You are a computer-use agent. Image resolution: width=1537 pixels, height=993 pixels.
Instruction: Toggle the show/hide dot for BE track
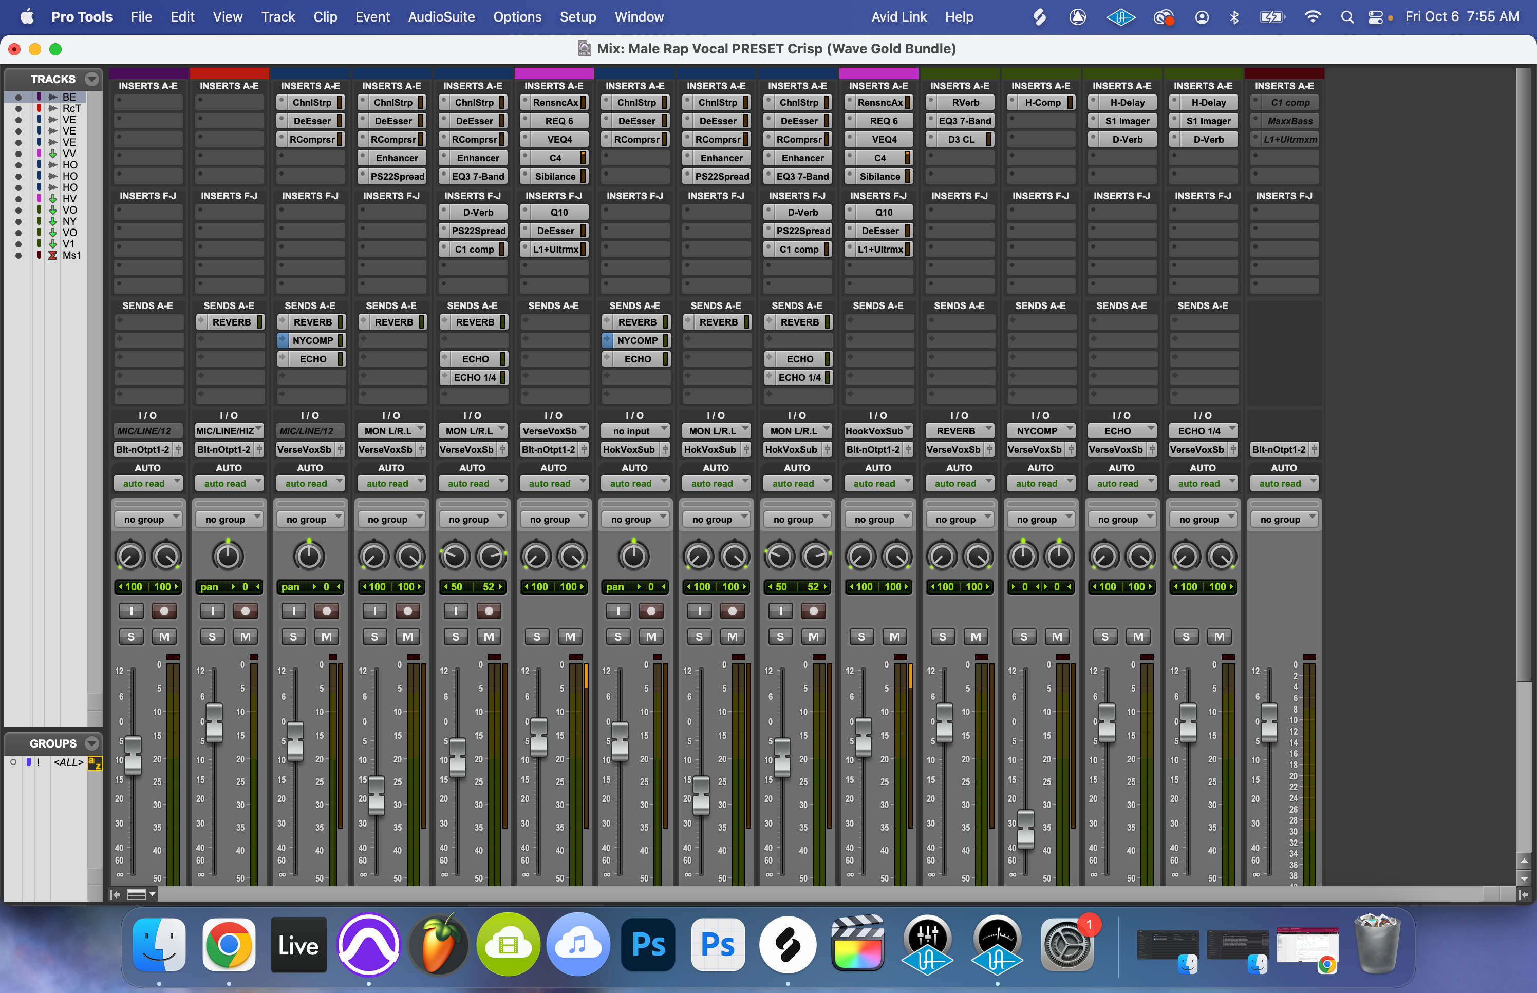click(x=18, y=98)
